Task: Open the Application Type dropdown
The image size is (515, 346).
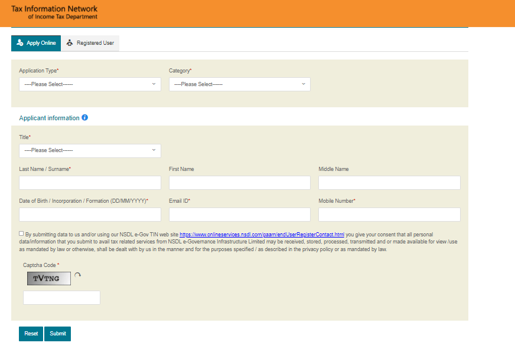Action: 90,84
